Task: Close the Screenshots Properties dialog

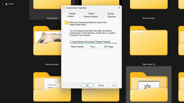Action: click(119, 8)
